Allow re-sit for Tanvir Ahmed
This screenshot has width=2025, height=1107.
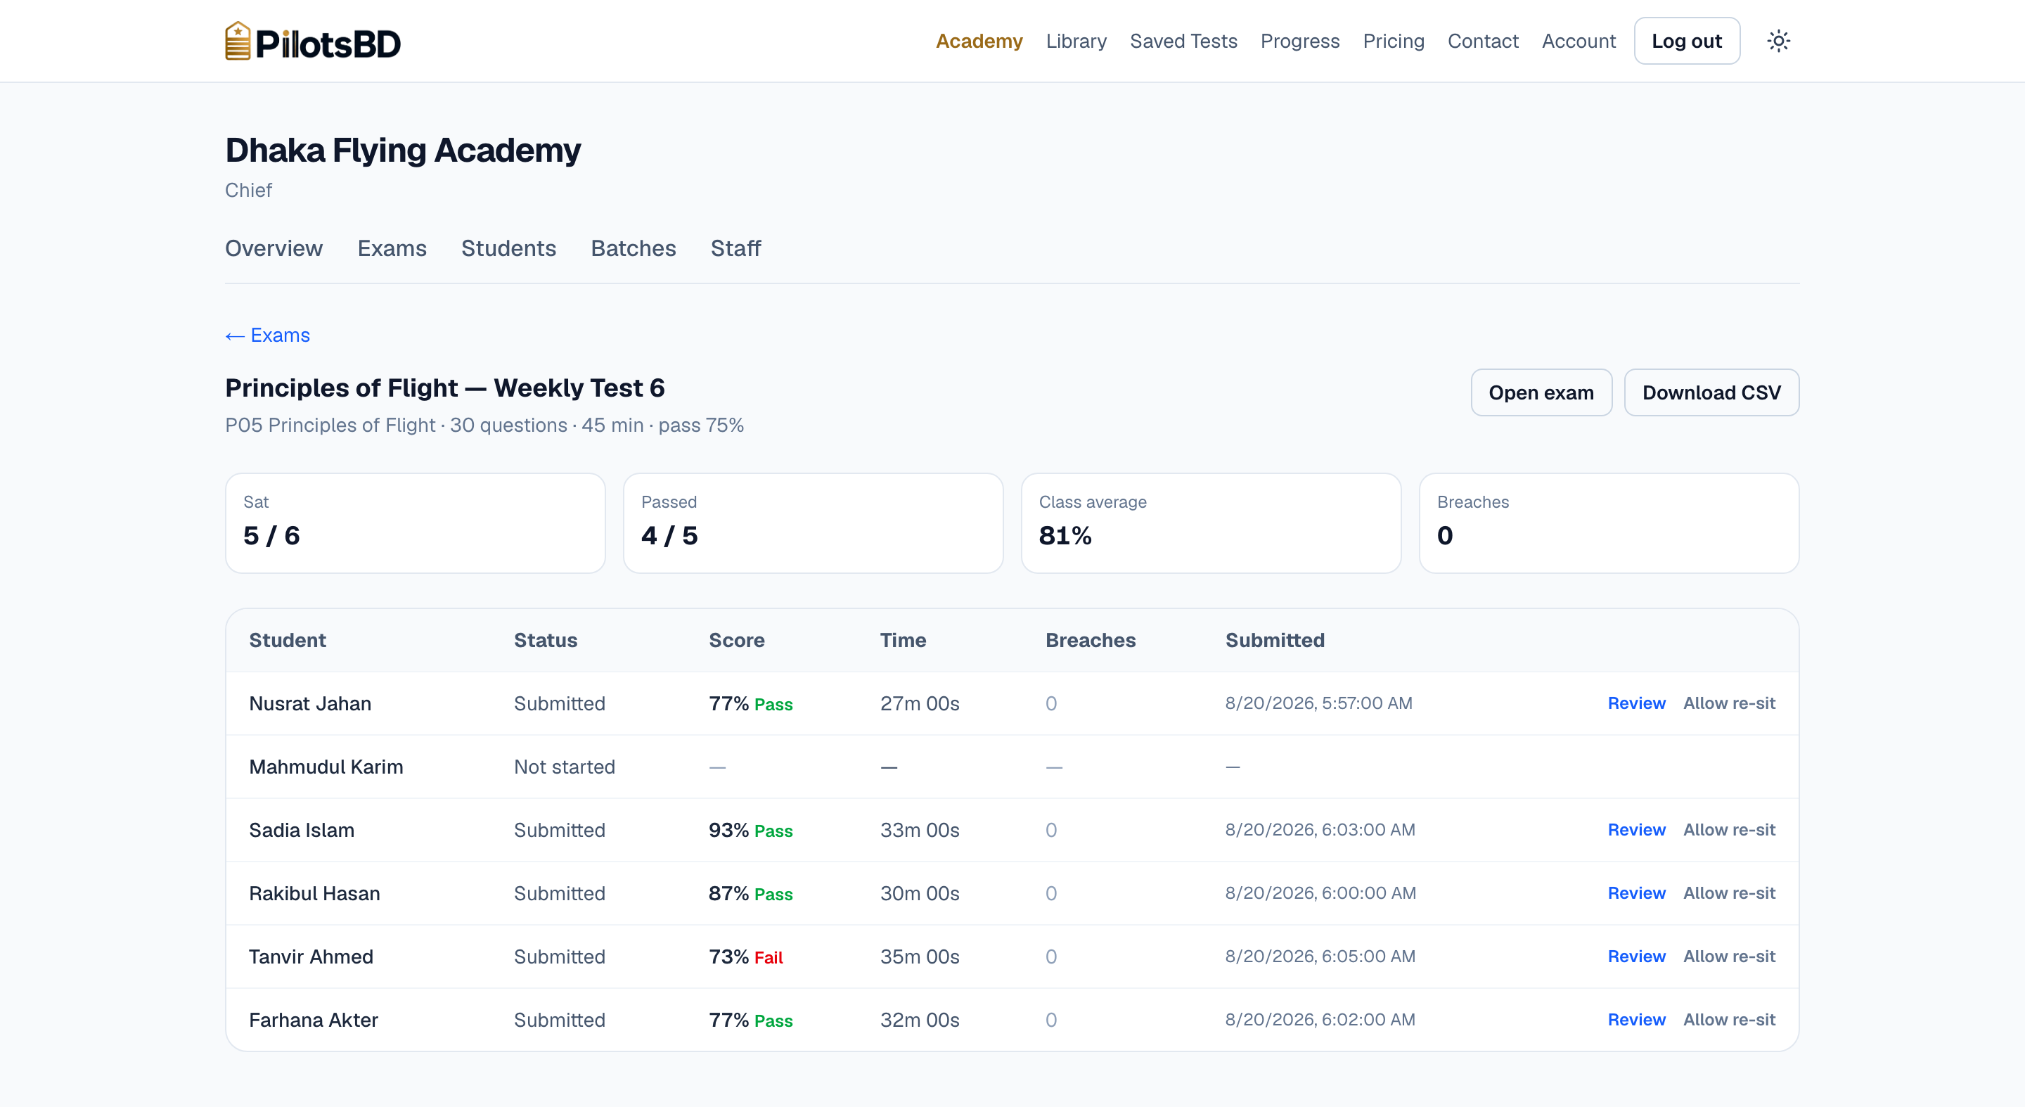point(1729,956)
